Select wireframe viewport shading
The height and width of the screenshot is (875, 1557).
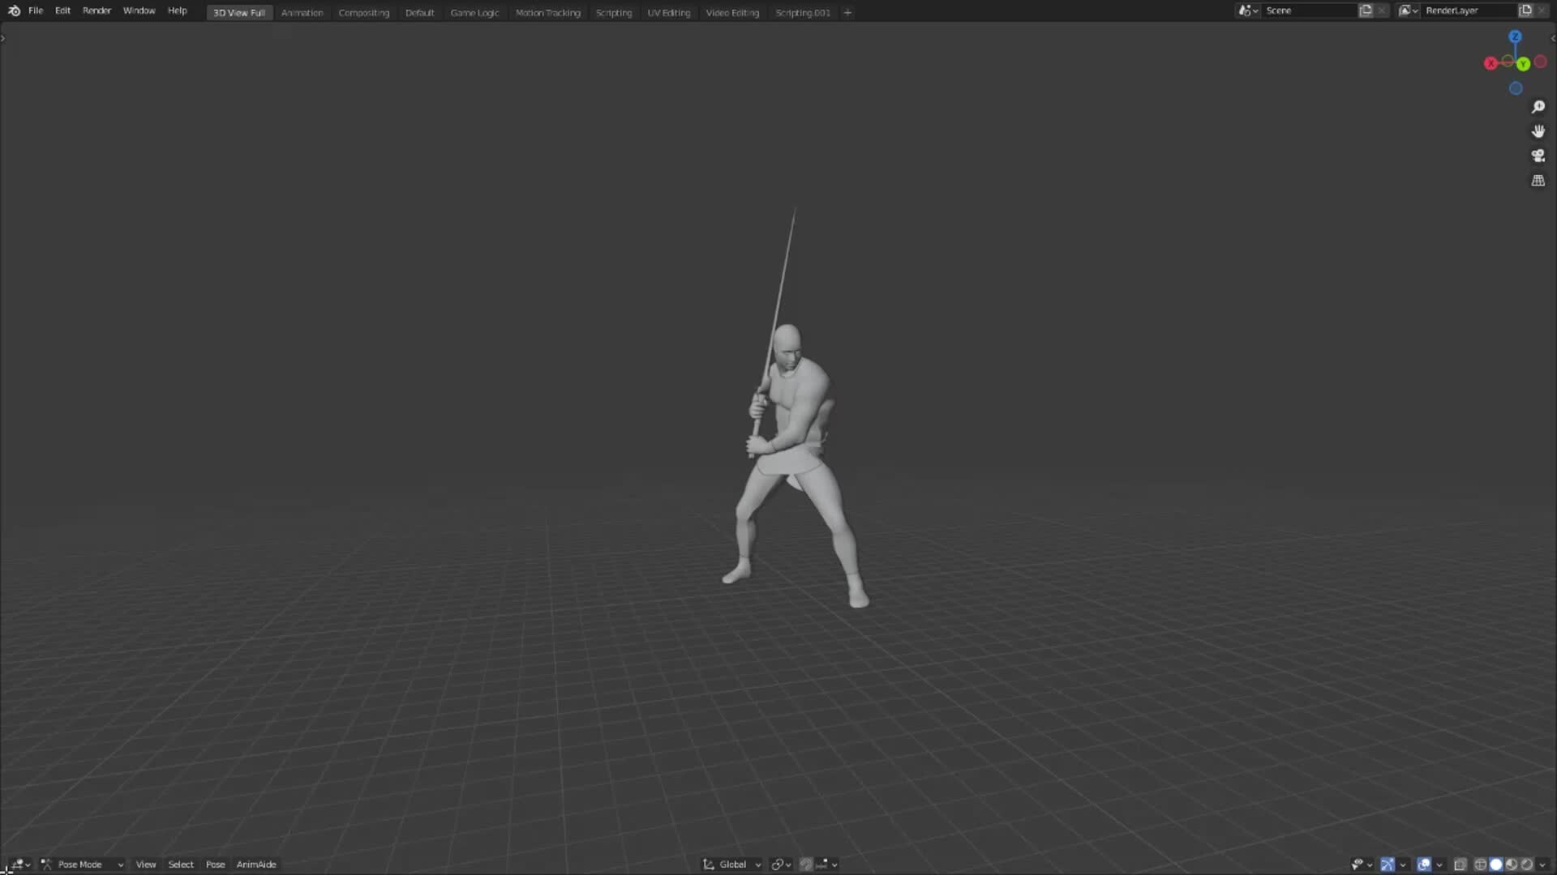pos(1480,864)
